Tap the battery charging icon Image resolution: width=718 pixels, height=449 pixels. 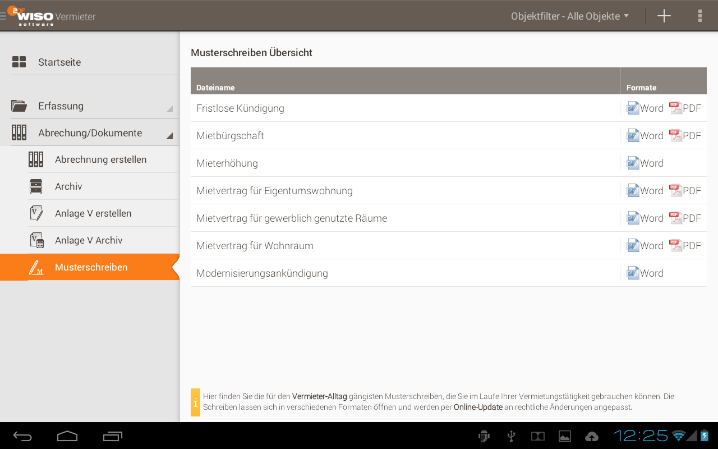[x=705, y=436]
